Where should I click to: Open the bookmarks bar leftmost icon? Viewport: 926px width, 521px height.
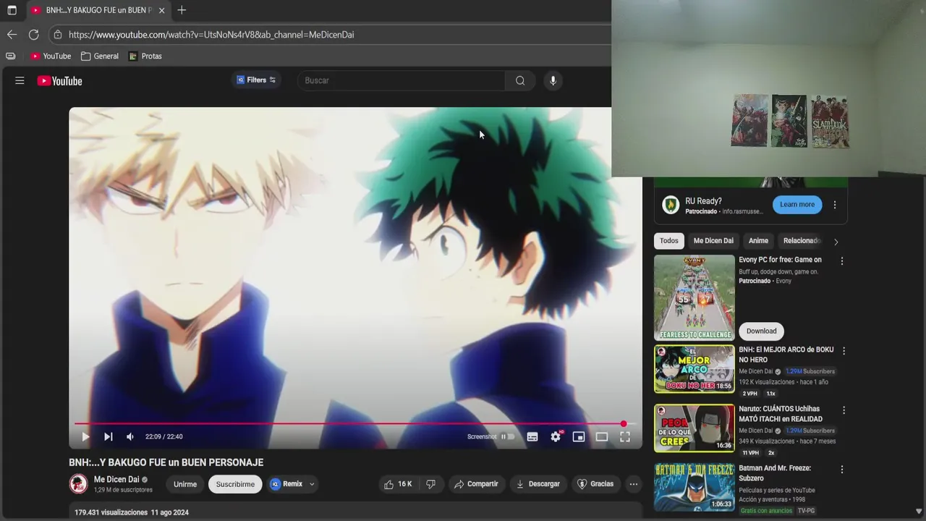coord(10,56)
